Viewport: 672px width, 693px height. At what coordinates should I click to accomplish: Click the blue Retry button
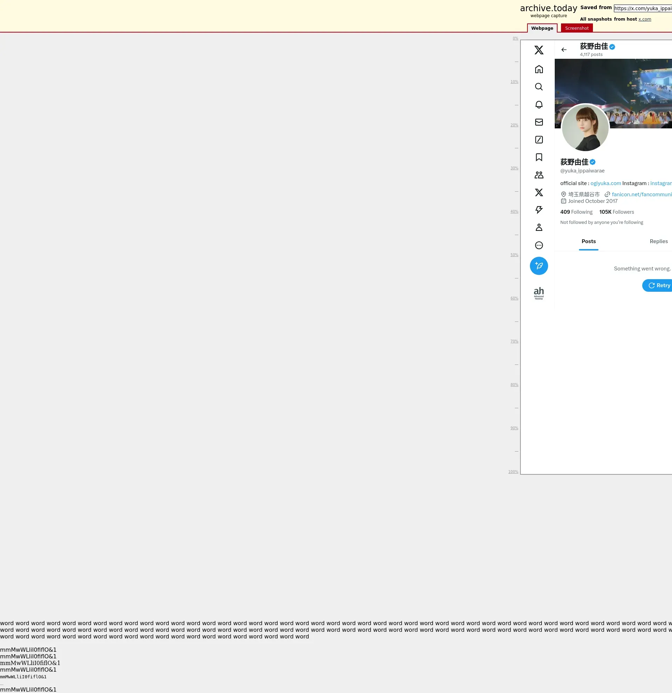pos(659,285)
